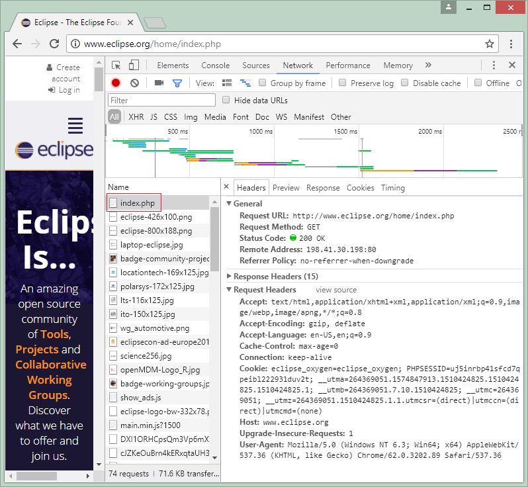Click the network Filter text field

coord(161,100)
